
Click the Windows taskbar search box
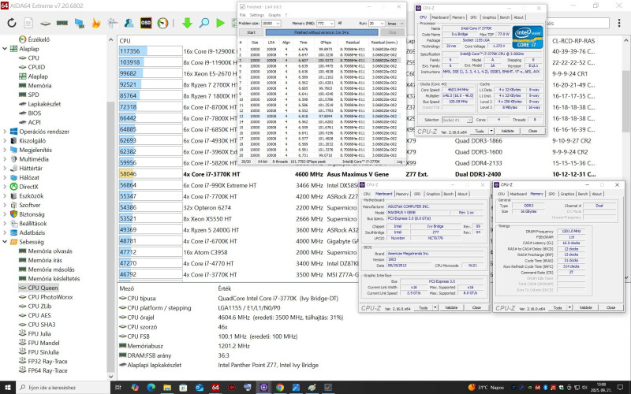pyautogui.click(x=64, y=388)
